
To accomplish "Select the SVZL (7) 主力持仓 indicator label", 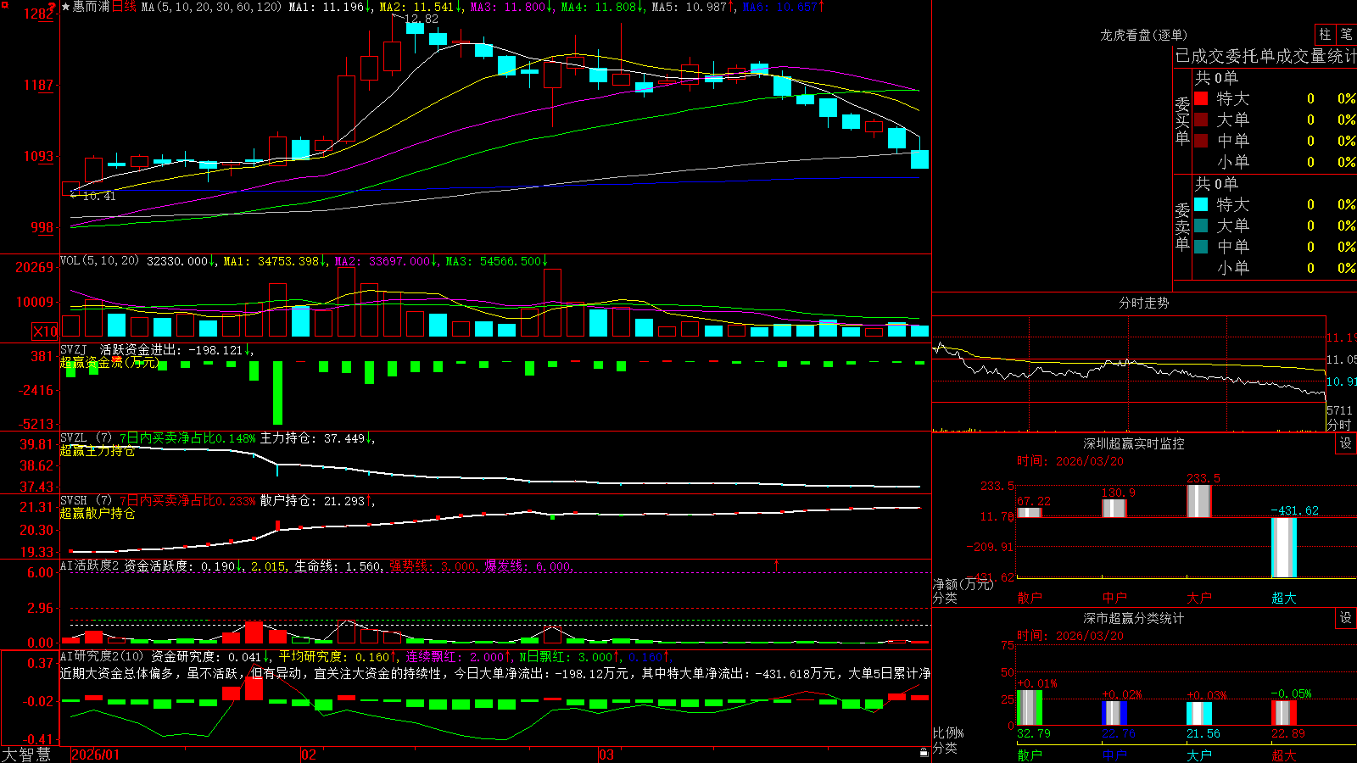I will coord(87,438).
